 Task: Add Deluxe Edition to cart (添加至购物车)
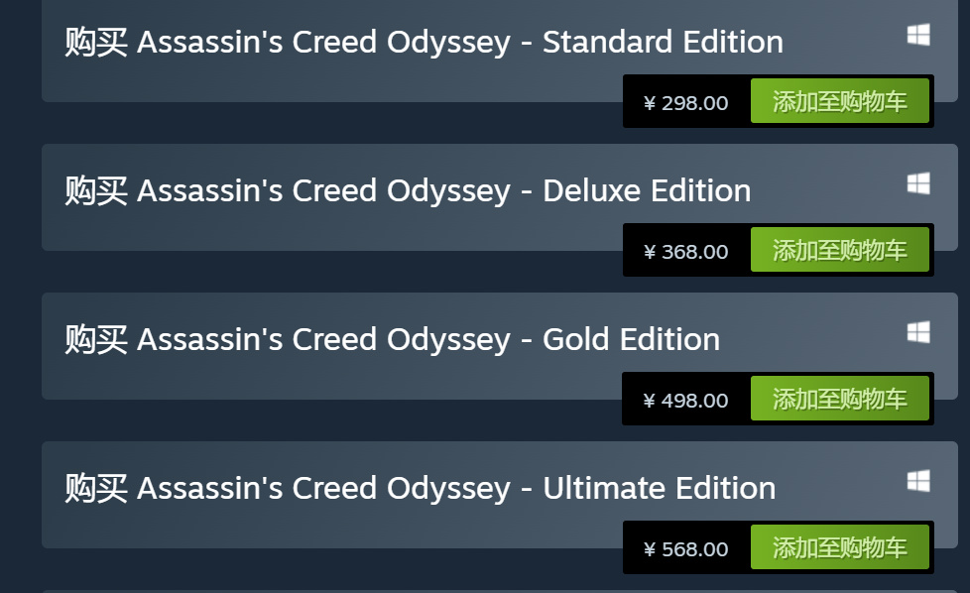coord(839,251)
